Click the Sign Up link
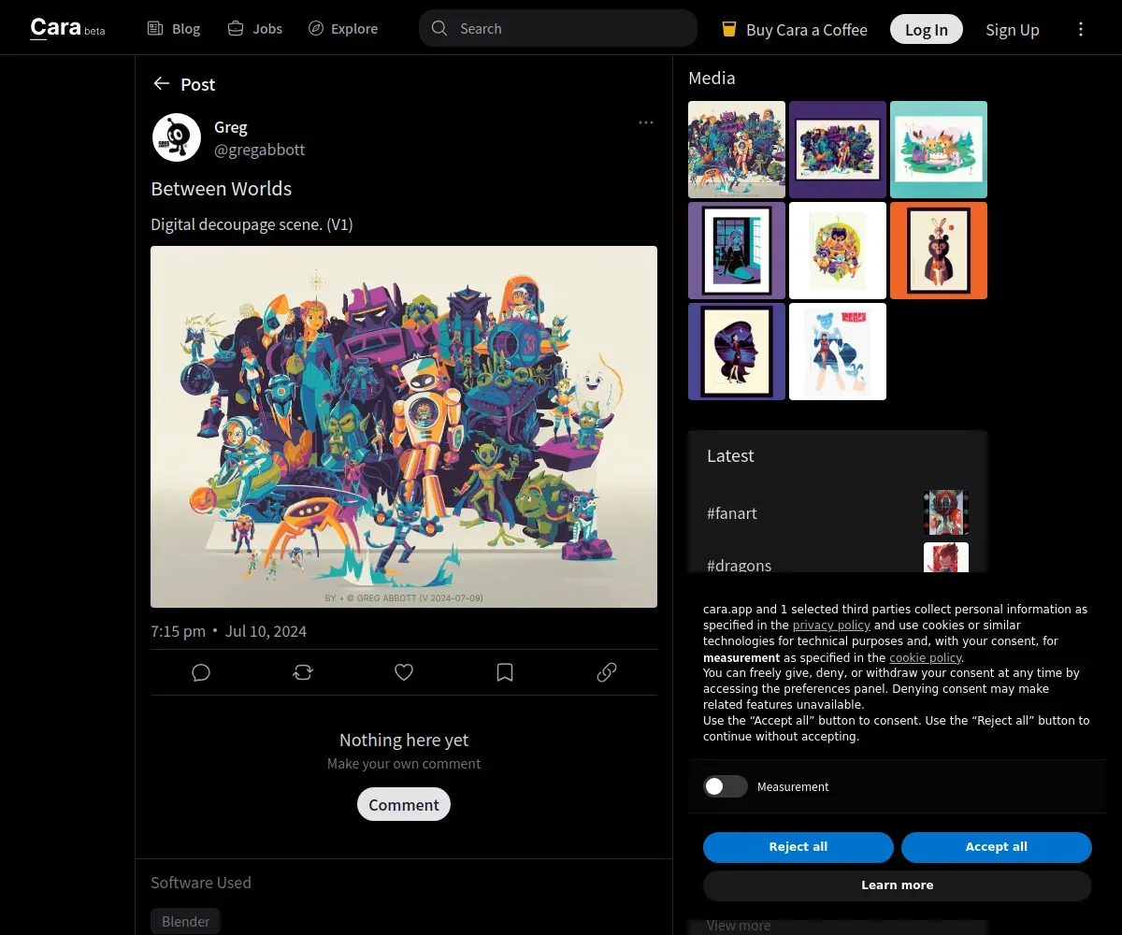This screenshot has width=1122, height=935. (1013, 30)
